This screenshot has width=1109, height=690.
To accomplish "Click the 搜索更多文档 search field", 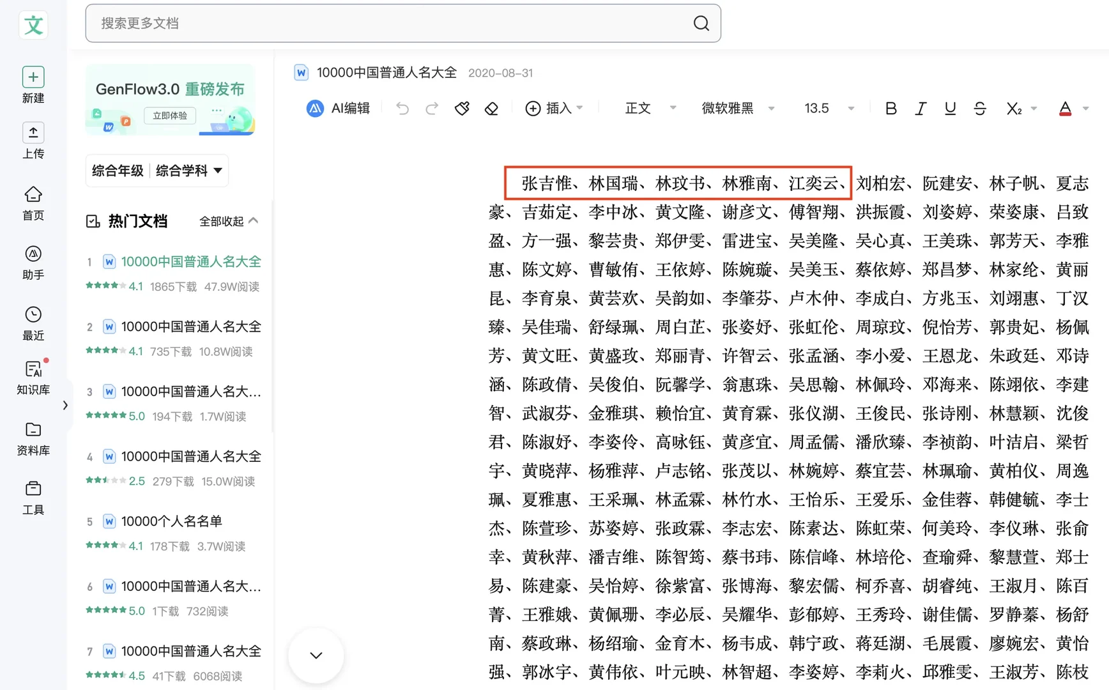I will point(402,23).
